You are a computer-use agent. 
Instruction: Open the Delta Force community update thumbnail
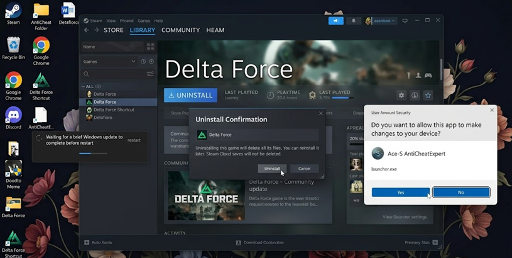(x=206, y=196)
